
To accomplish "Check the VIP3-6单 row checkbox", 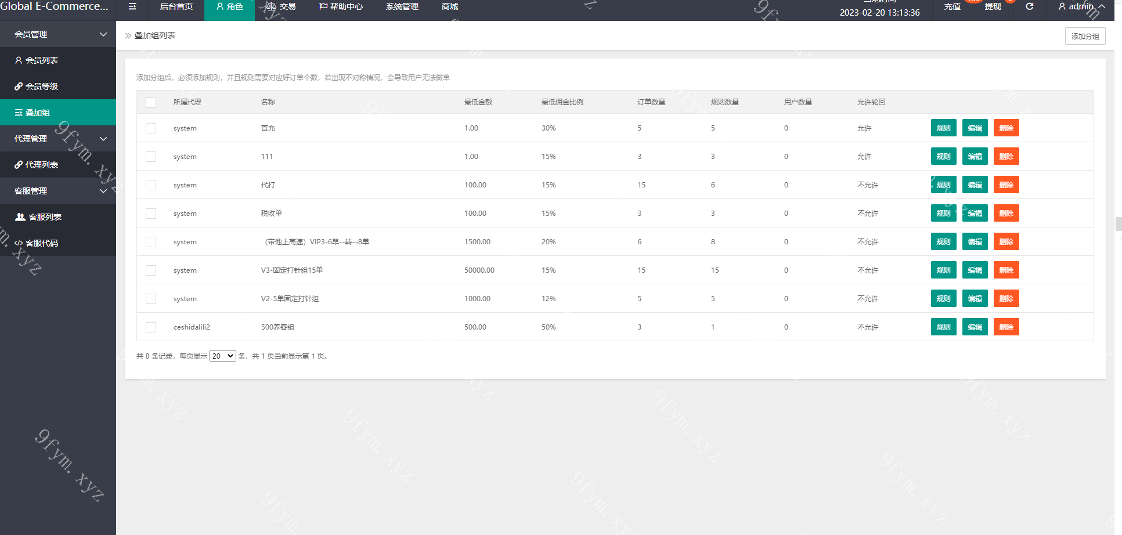I will point(151,242).
